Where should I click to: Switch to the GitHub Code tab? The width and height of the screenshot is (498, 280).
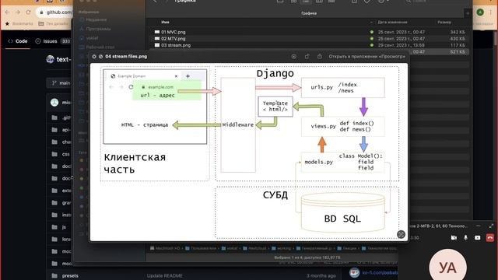(x=18, y=41)
